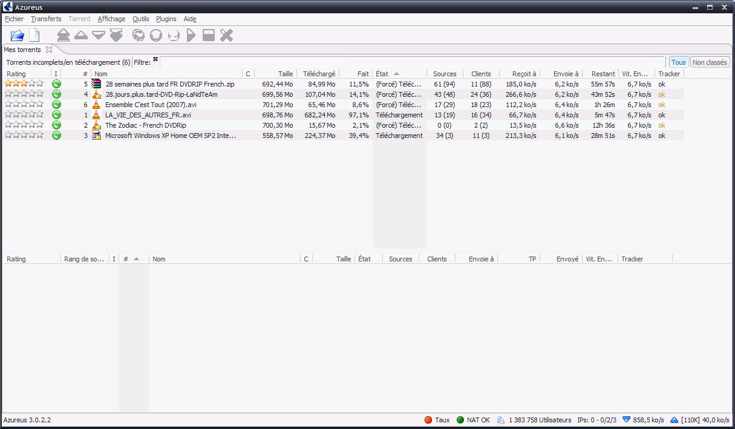Open the Fichier menu
This screenshot has width=735, height=429.
tap(14, 19)
